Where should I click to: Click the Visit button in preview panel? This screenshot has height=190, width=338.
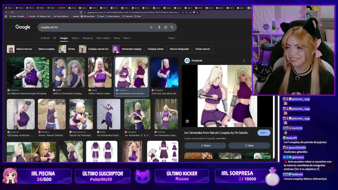pyautogui.click(x=264, y=133)
